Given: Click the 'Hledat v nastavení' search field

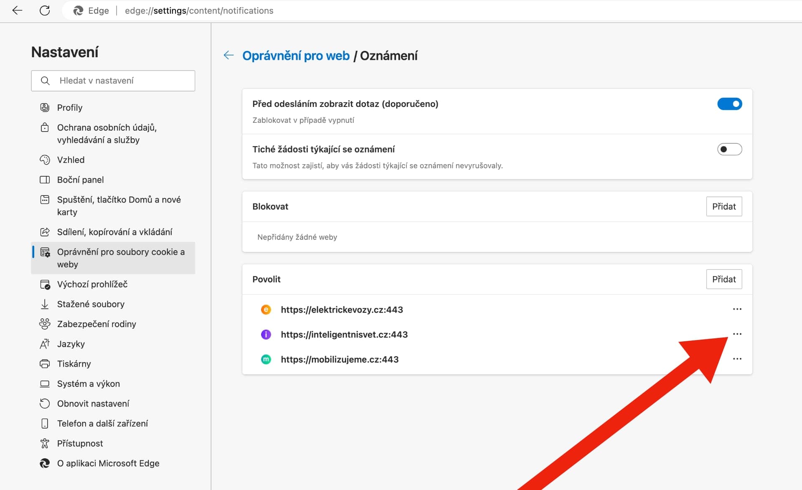Looking at the screenshot, I should click(x=113, y=81).
